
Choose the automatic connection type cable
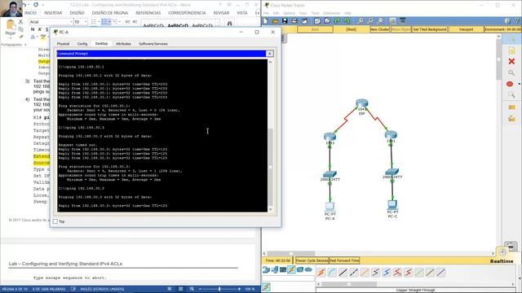[x=321, y=273]
